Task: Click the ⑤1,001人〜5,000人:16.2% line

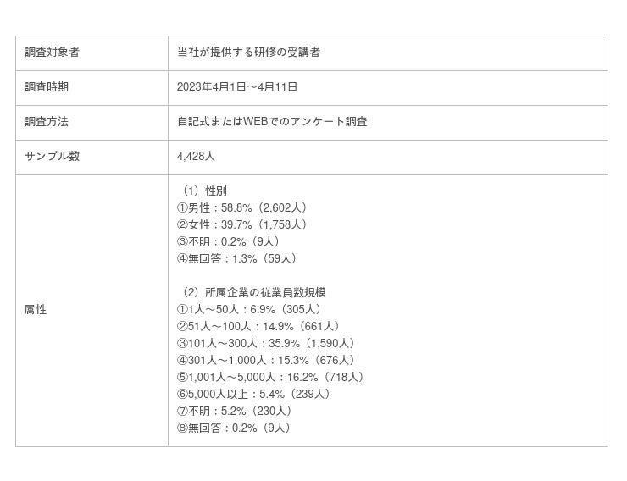Action: [x=273, y=378]
